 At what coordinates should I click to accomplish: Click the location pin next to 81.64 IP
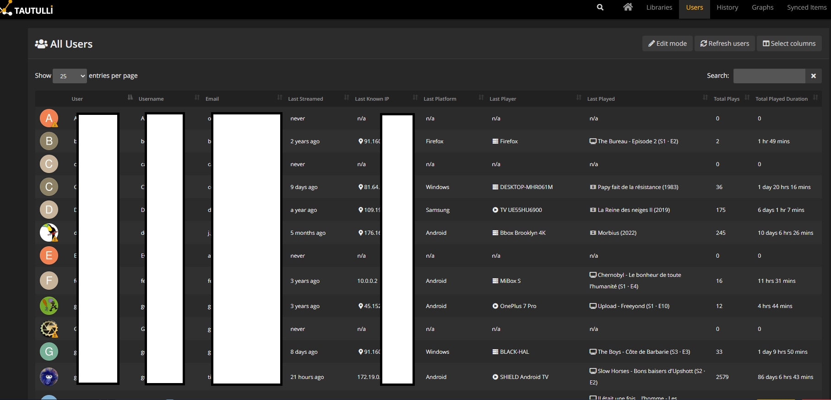(361, 187)
